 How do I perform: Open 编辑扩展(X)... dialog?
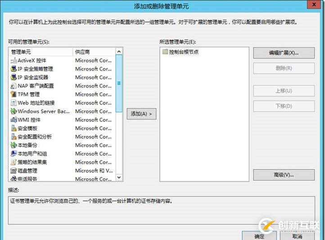284,53
